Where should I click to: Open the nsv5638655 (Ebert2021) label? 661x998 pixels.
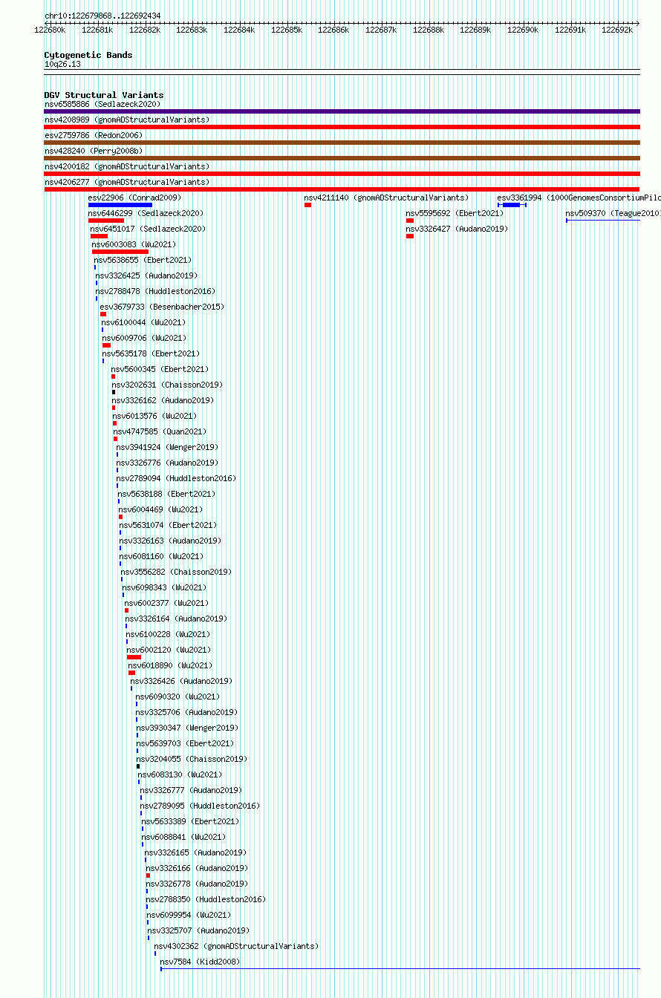[x=143, y=260]
